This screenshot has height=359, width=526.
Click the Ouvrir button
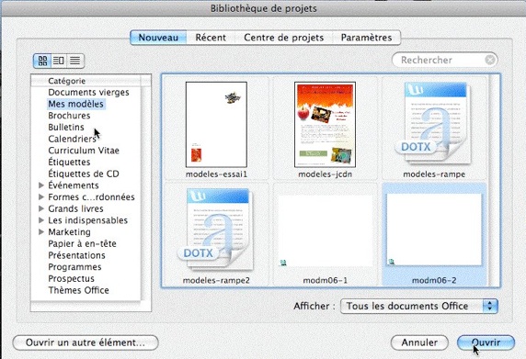486,342
